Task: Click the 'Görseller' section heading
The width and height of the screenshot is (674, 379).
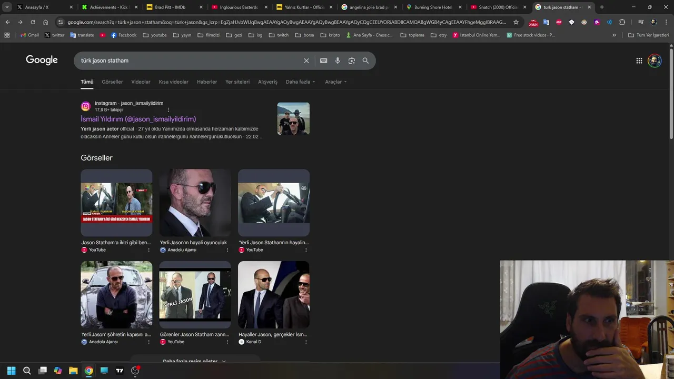Action: click(96, 158)
